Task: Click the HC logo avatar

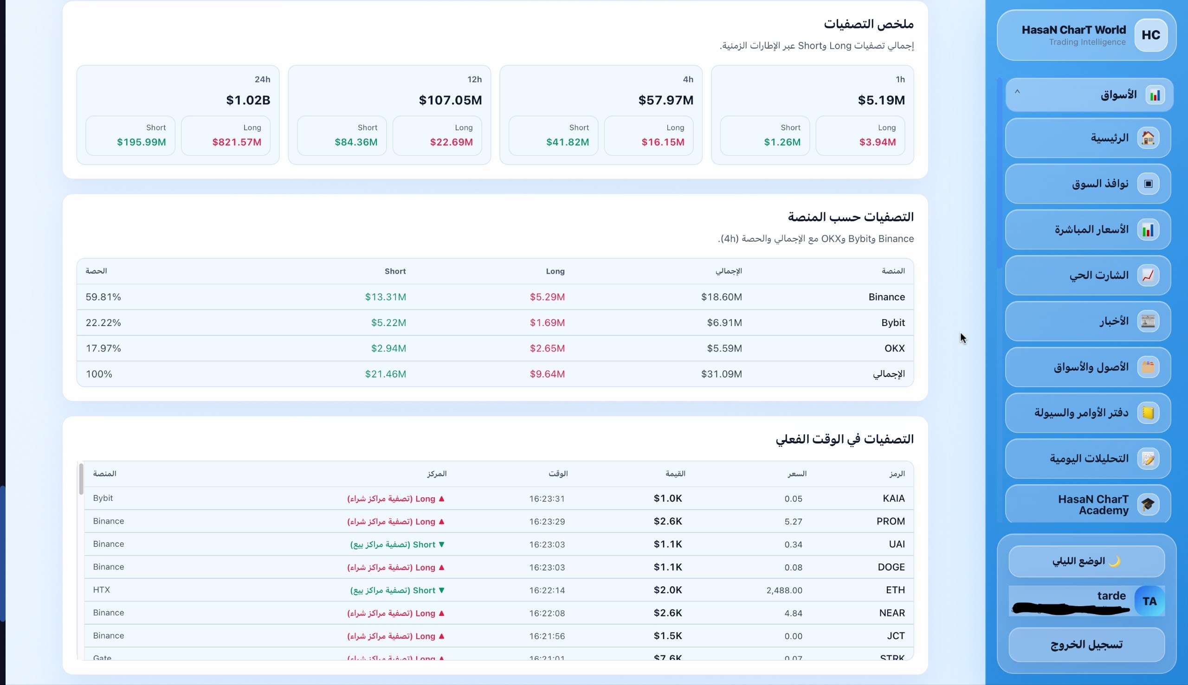Action: (1150, 35)
